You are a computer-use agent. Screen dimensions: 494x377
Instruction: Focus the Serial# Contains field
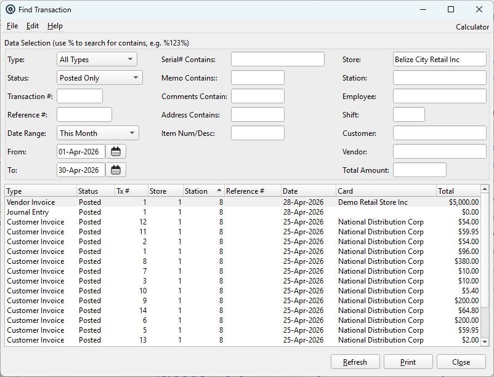278,60
